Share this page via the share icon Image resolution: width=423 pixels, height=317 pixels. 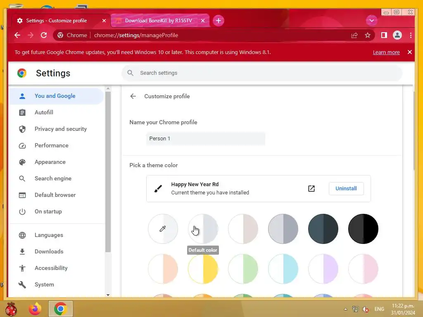coord(354,35)
